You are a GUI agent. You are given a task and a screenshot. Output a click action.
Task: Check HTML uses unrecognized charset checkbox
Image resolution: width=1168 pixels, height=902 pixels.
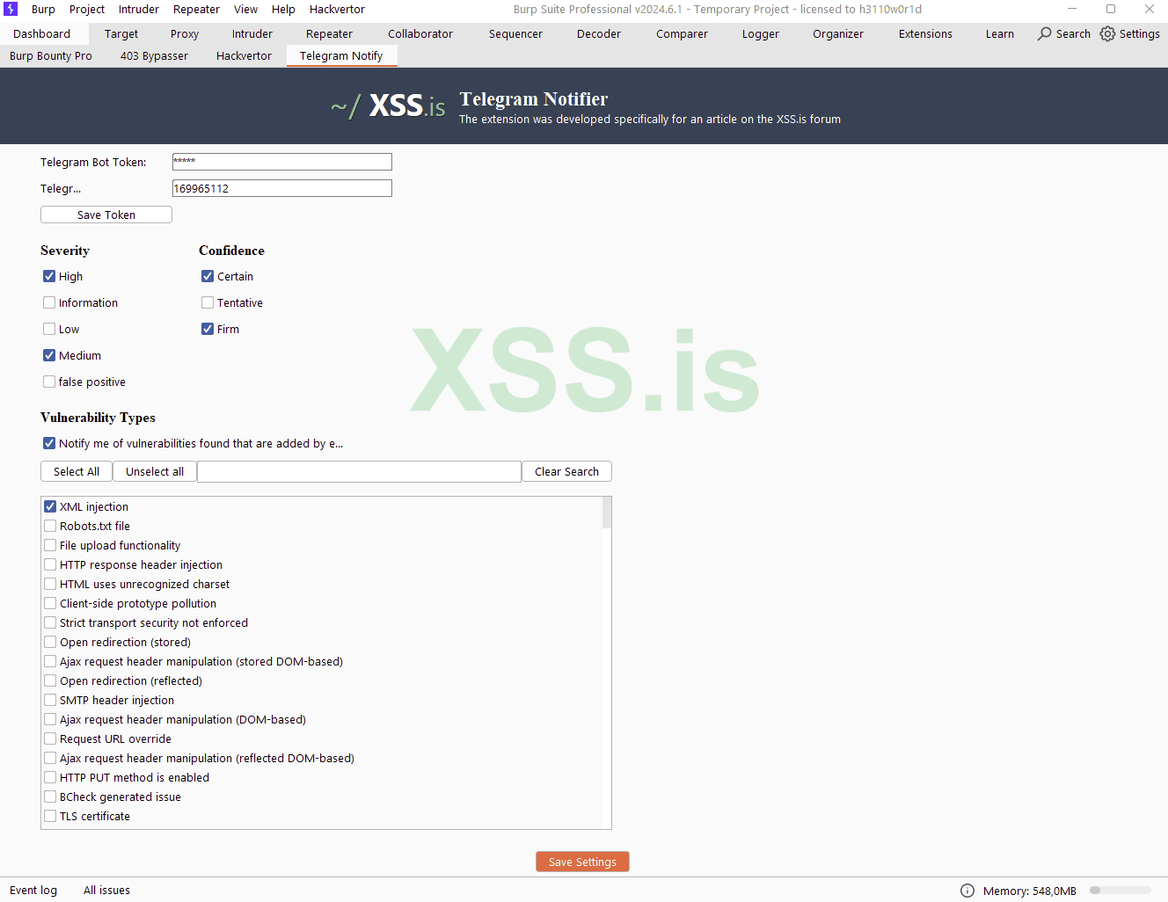click(x=50, y=584)
